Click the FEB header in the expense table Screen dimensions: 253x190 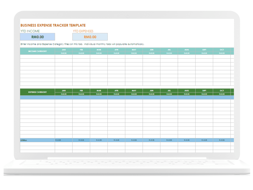[81, 91]
